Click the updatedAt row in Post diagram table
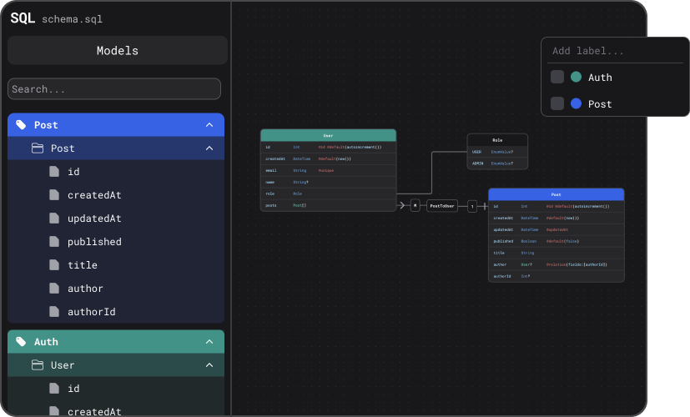The width and height of the screenshot is (690, 417). point(557,229)
